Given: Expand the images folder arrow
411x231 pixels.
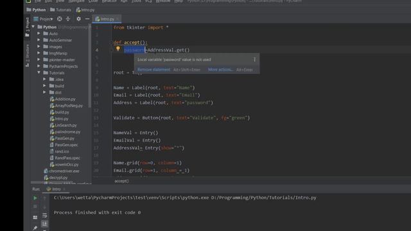Looking at the screenshot, I should 39,46.
